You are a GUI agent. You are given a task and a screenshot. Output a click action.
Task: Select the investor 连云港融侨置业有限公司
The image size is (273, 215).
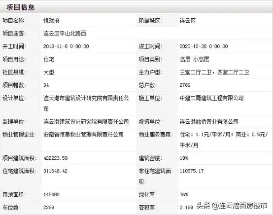click(x=209, y=122)
